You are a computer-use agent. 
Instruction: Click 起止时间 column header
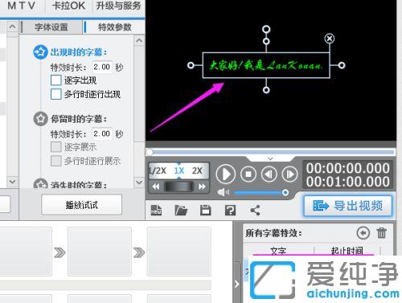click(347, 251)
